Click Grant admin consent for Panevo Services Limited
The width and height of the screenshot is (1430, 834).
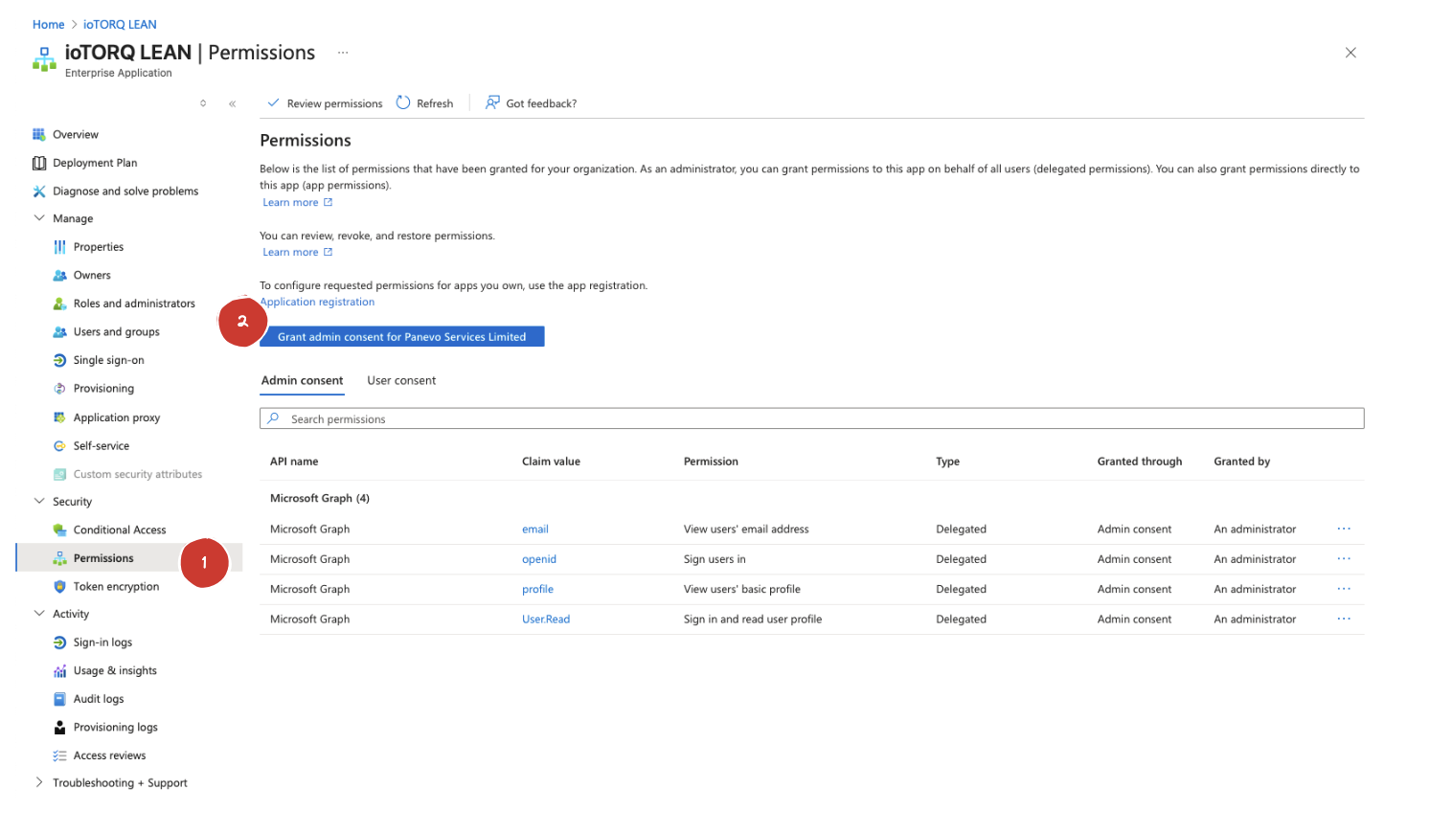coord(402,336)
